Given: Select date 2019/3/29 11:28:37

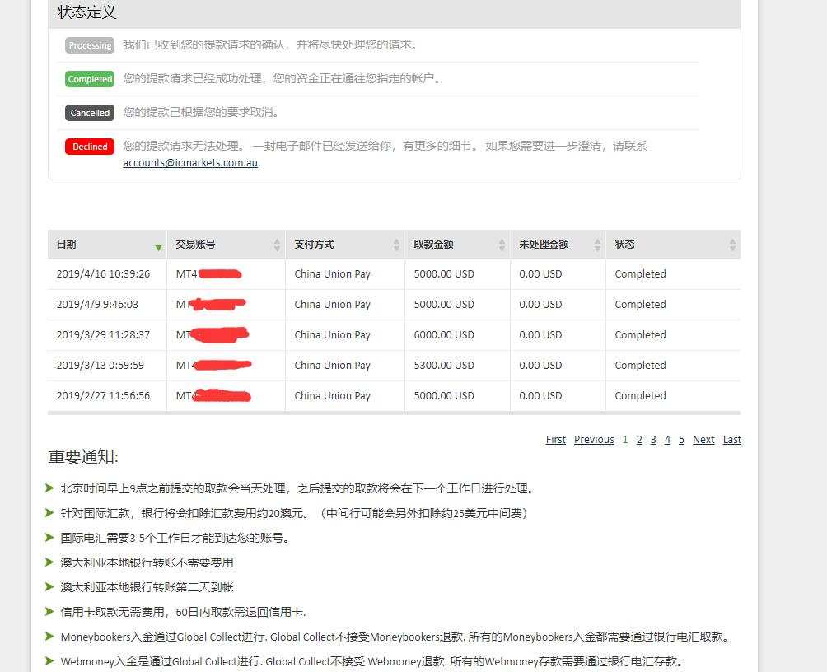Looking at the screenshot, I should click(x=104, y=335).
